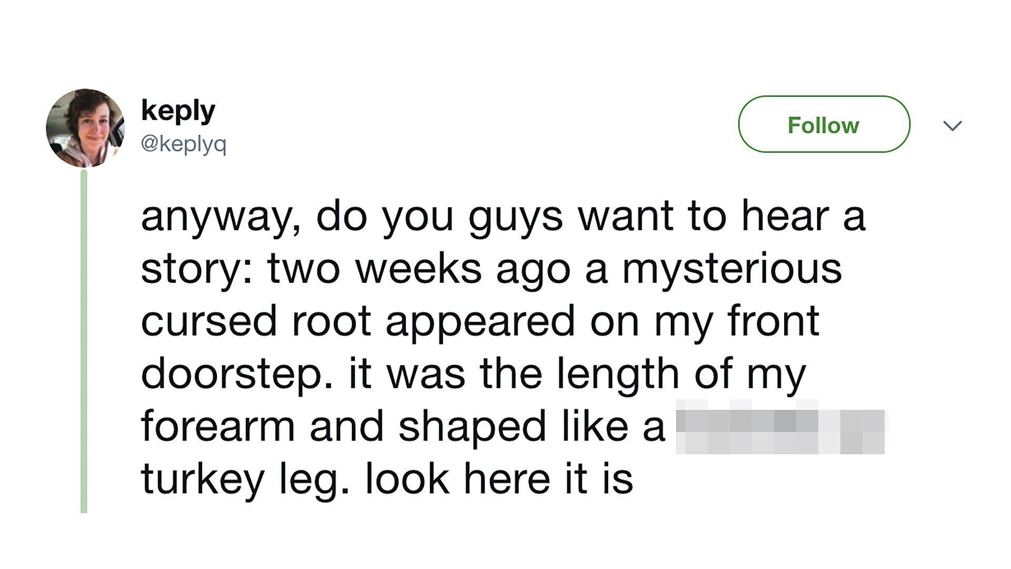Click the word "shaped" in the tweet
The height and width of the screenshot is (569, 1011).
pyautogui.click(x=472, y=427)
